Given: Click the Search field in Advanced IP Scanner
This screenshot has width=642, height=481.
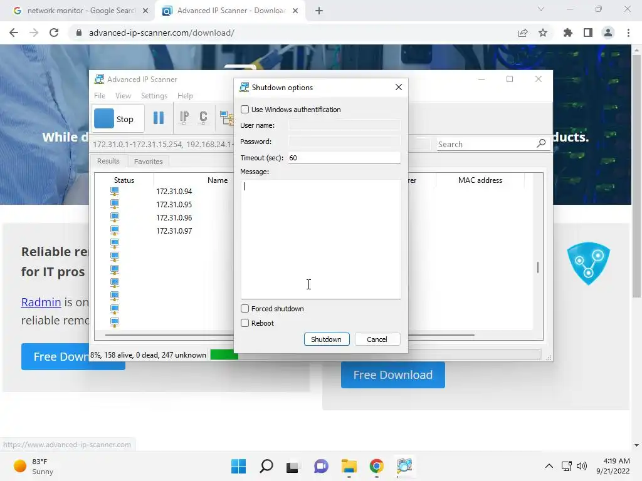Looking at the screenshot, I should tap(486, 144).
